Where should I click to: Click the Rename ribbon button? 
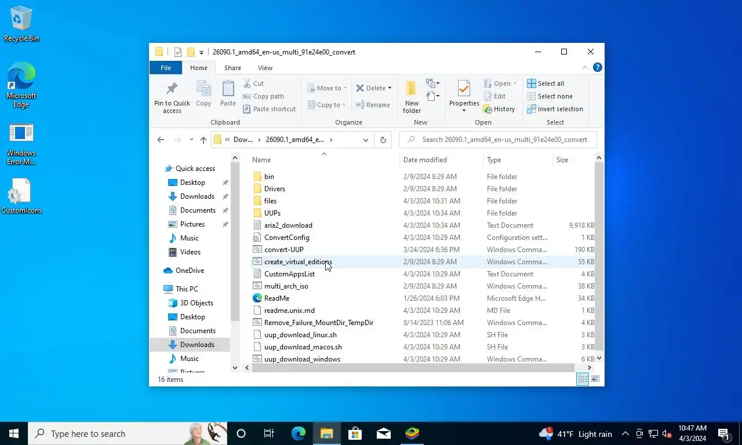click(x=373, y=105)
